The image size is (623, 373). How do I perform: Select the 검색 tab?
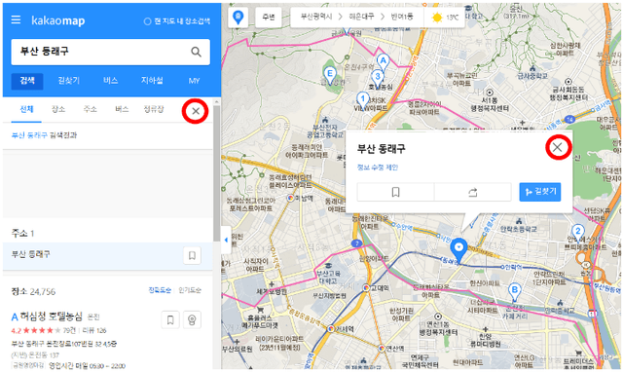tap(27, 81)
